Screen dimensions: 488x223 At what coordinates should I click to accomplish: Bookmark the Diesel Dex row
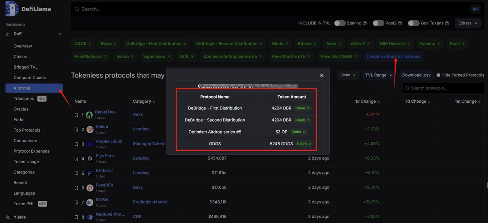point(76,115)
